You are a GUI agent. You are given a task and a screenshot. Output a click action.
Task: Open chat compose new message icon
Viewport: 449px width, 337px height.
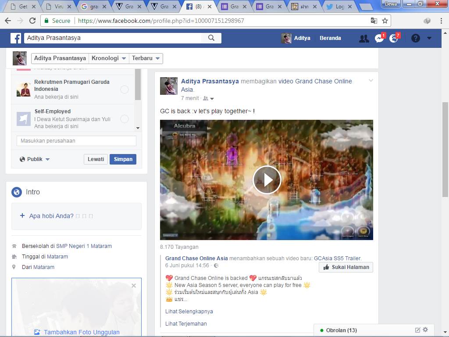click(x=417, y=330)
